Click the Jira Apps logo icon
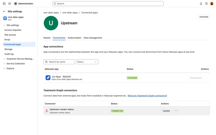Image resolution: width=216 pixels, height=135 pixels. 48,78
